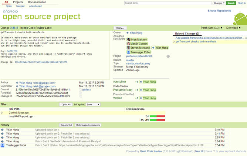Click Martijn Coenen's reviewer avatar

point(129,44)
